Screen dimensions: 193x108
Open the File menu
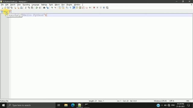point(2,5)
